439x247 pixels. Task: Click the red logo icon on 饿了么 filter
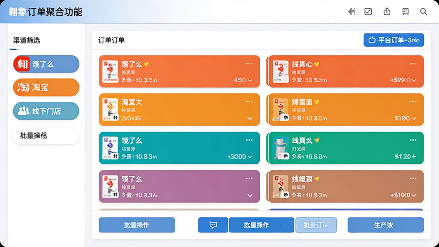[22, 64]
